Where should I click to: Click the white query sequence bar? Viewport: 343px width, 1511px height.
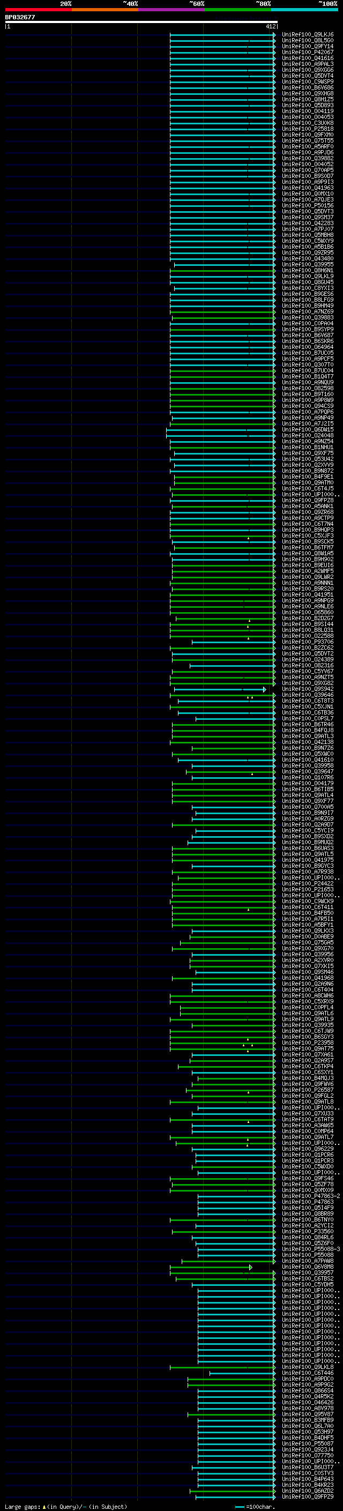point(141,21)
